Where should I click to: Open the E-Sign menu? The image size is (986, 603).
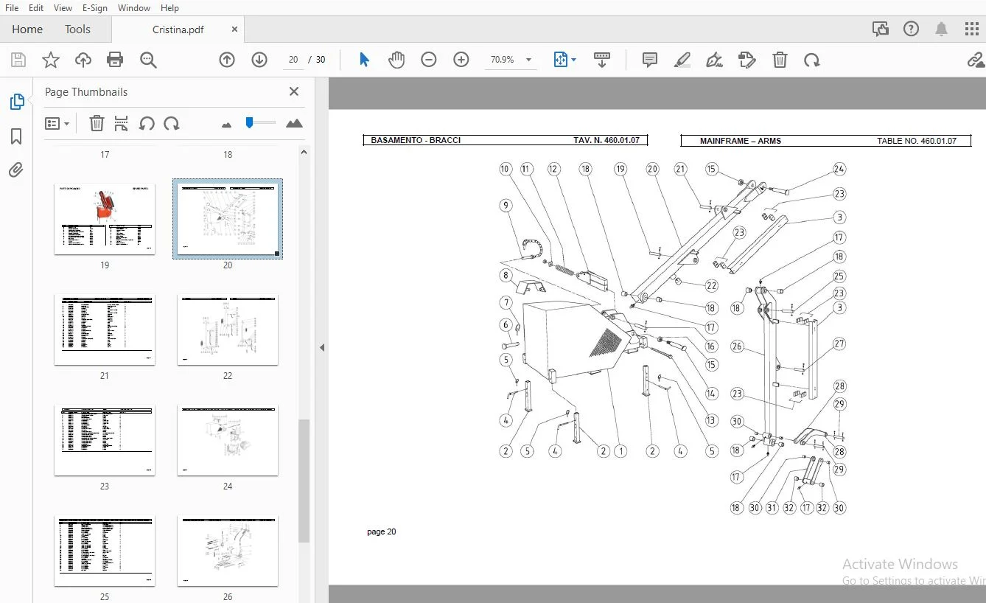[x=95, y=8]
